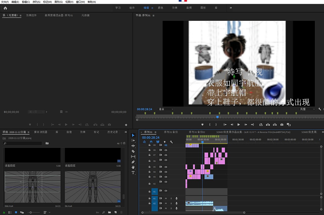Select the Pen tool
This screenshot has width=324, height=215.
133,162
